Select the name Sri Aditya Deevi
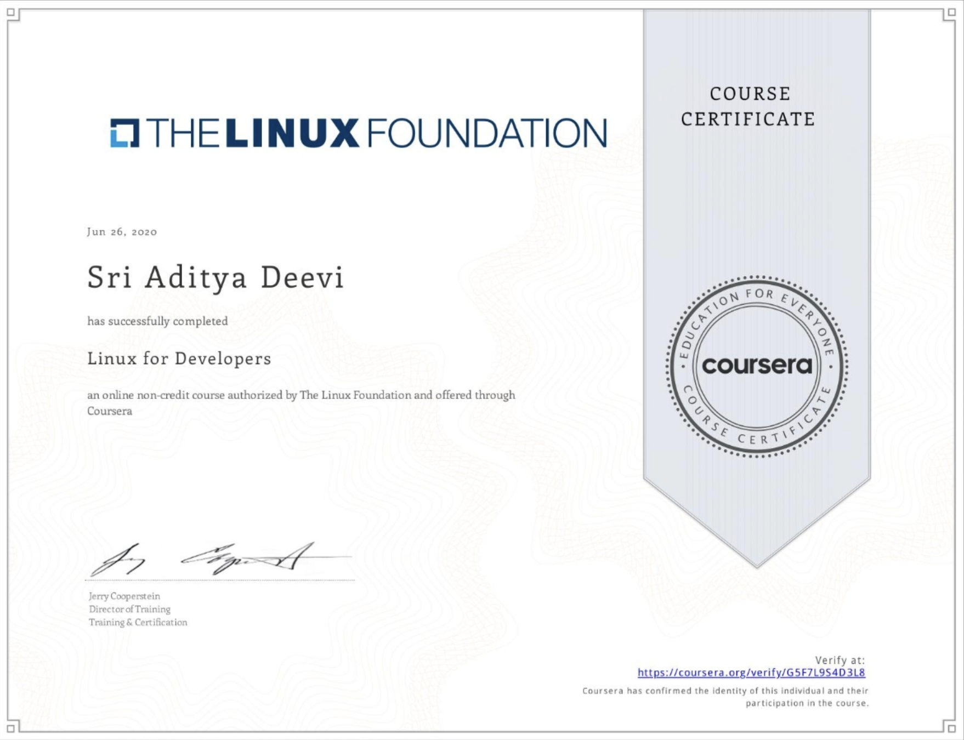Screen dimensions: 964x740 tap(216, 277)
